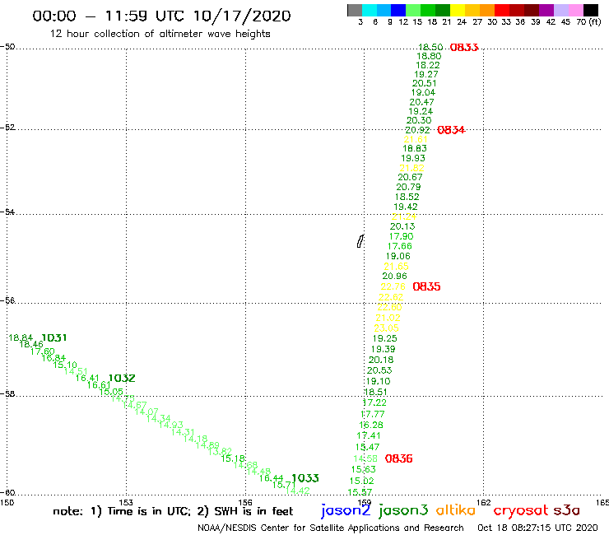This screenshot has height=535, width=609.
Task: Click the 14.93 wave height value
Action: coord(171,425)
